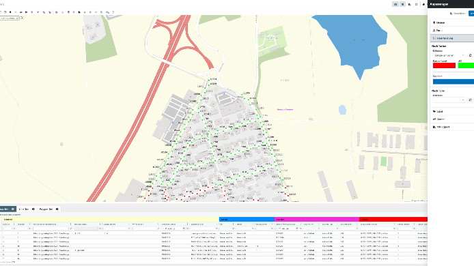Click the blue button at top of Anpassungen panel

[471, 13]
